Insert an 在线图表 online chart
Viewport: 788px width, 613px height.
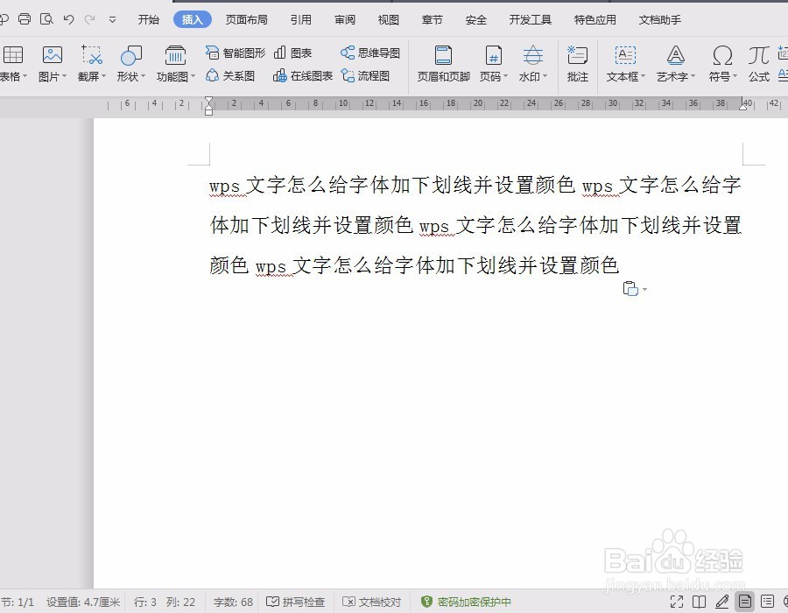point(303,76)
